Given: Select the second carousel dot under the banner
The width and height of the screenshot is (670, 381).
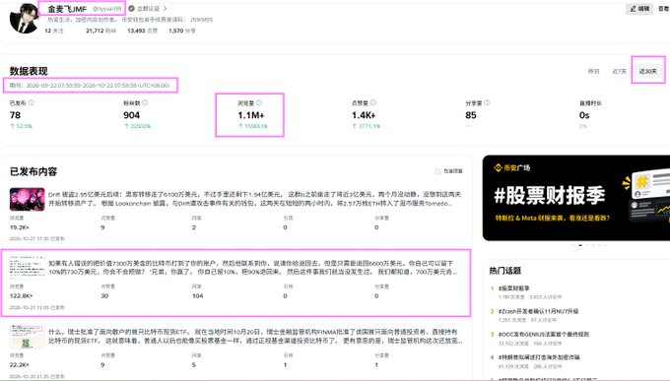Looking at the screenshot, I should (x=580, y=245).
